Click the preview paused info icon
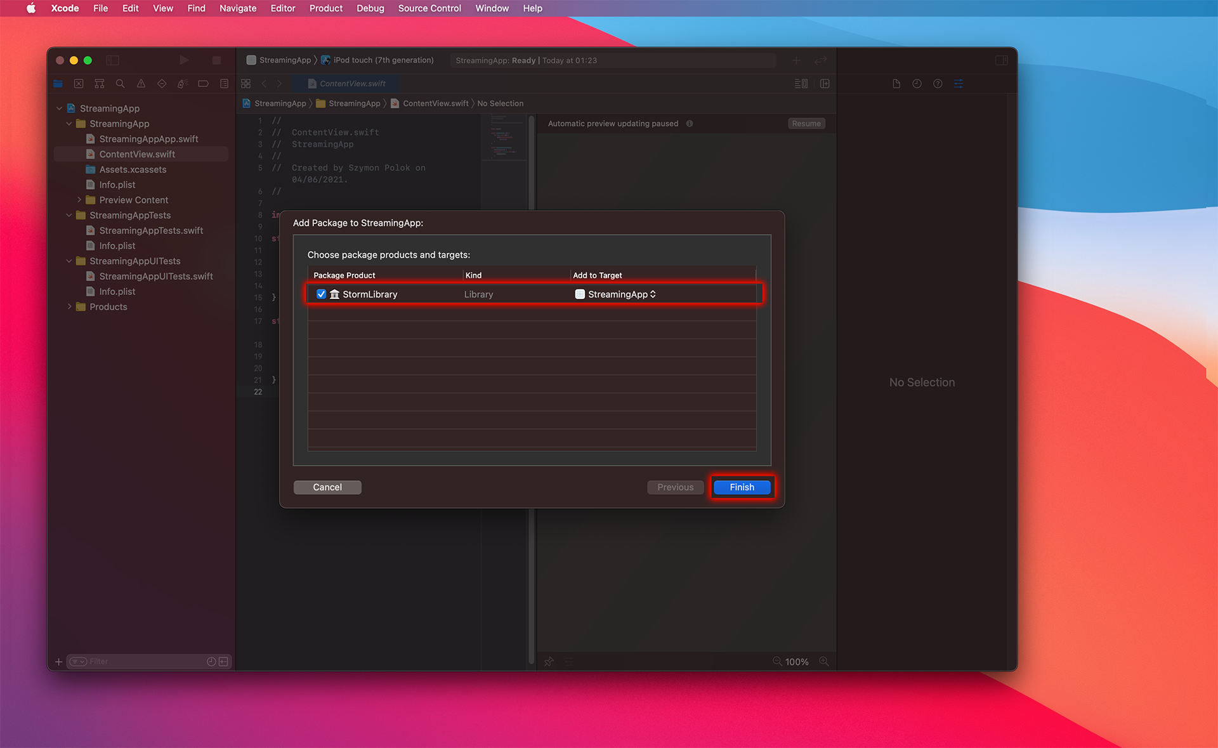This screenshot has width=1218, height=748. point(690,124)
